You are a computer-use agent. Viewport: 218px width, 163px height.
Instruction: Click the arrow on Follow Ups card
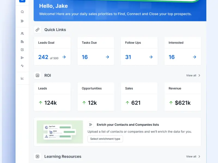(x=151, y=57)
